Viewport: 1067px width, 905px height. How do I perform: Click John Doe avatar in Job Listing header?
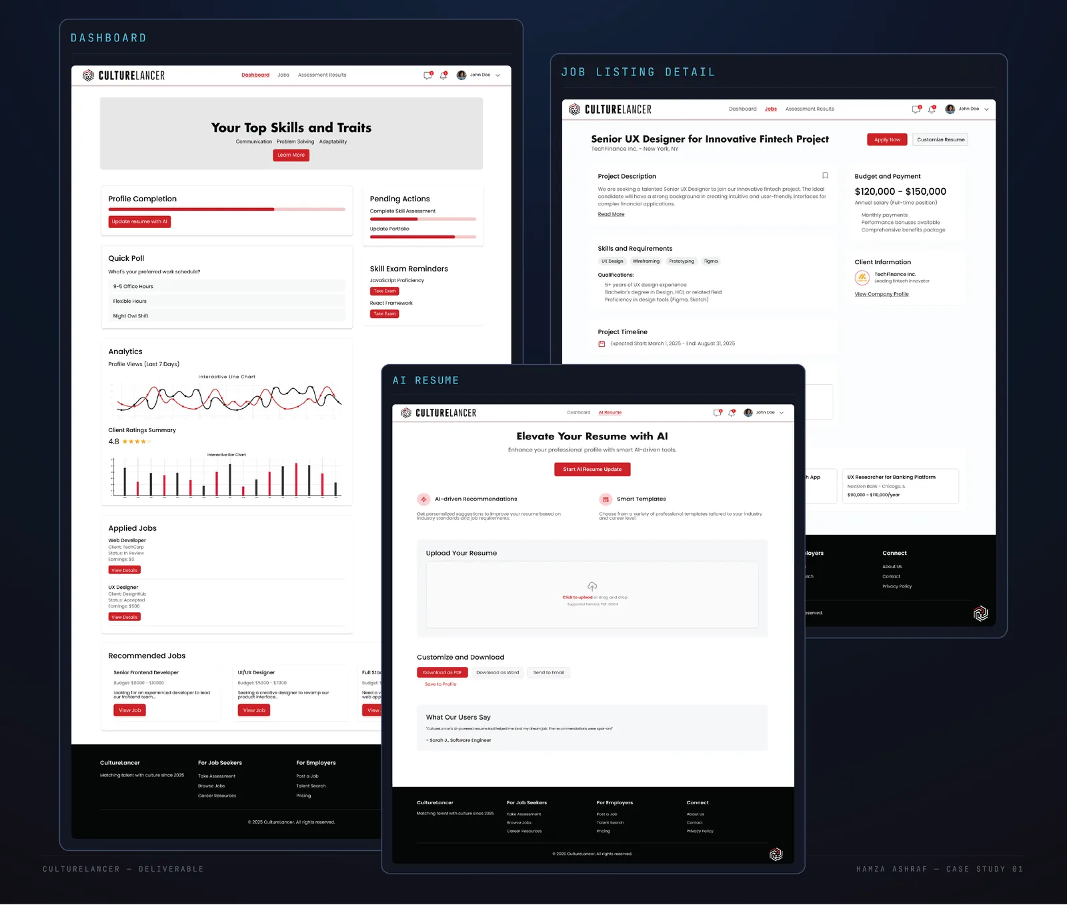(950, 109)
